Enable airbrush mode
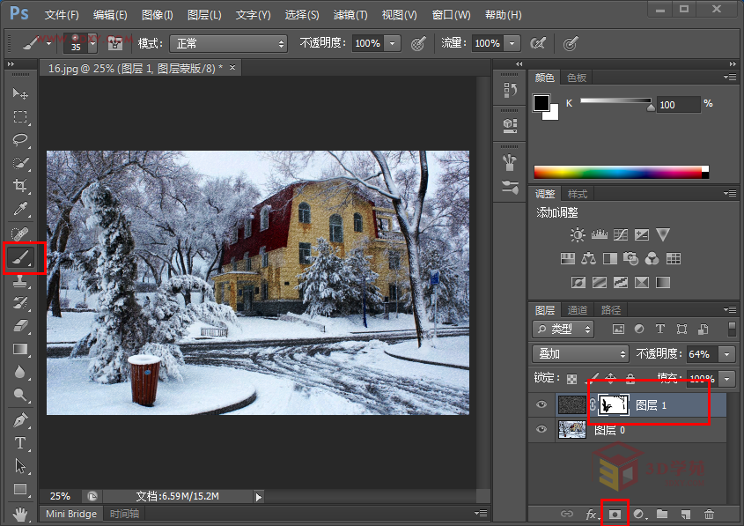 click(x=538, y=44)
